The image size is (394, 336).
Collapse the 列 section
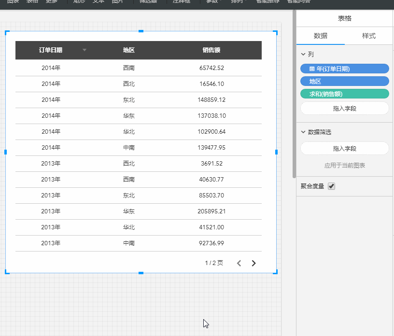(303, 55)
